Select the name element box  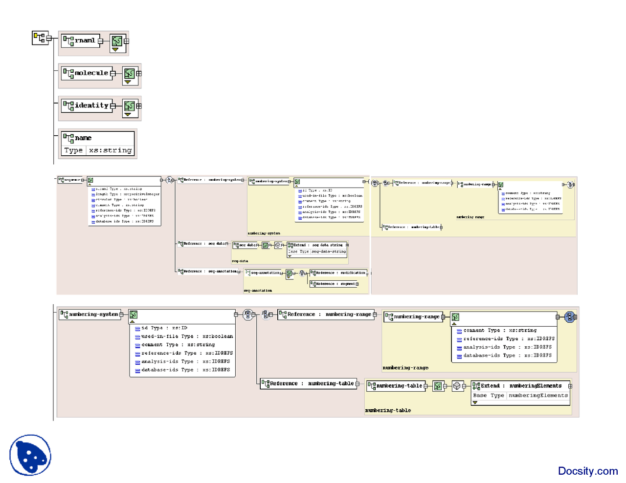[x=98, y=143]
